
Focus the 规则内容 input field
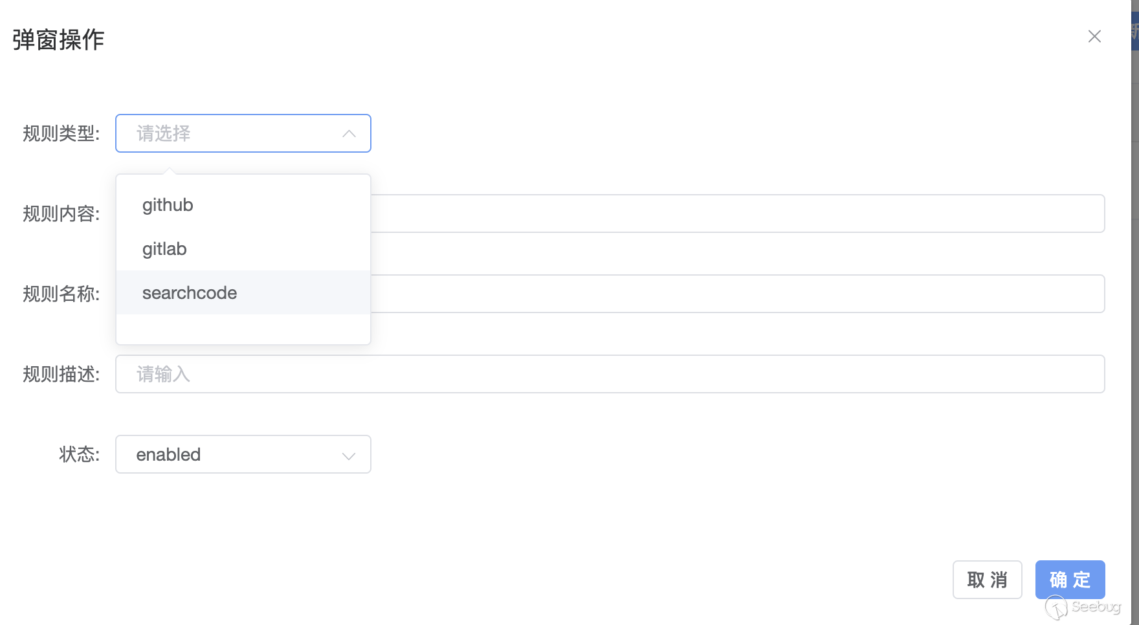click(736, 214)
